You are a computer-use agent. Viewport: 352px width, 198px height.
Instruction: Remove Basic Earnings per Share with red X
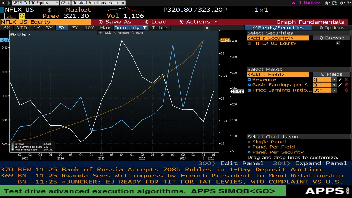346,85
